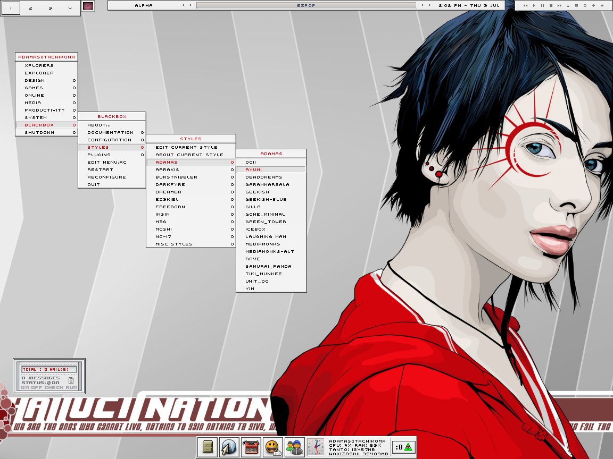
Task: Click Quit in Blackbox menu
Action: [112, 184]
